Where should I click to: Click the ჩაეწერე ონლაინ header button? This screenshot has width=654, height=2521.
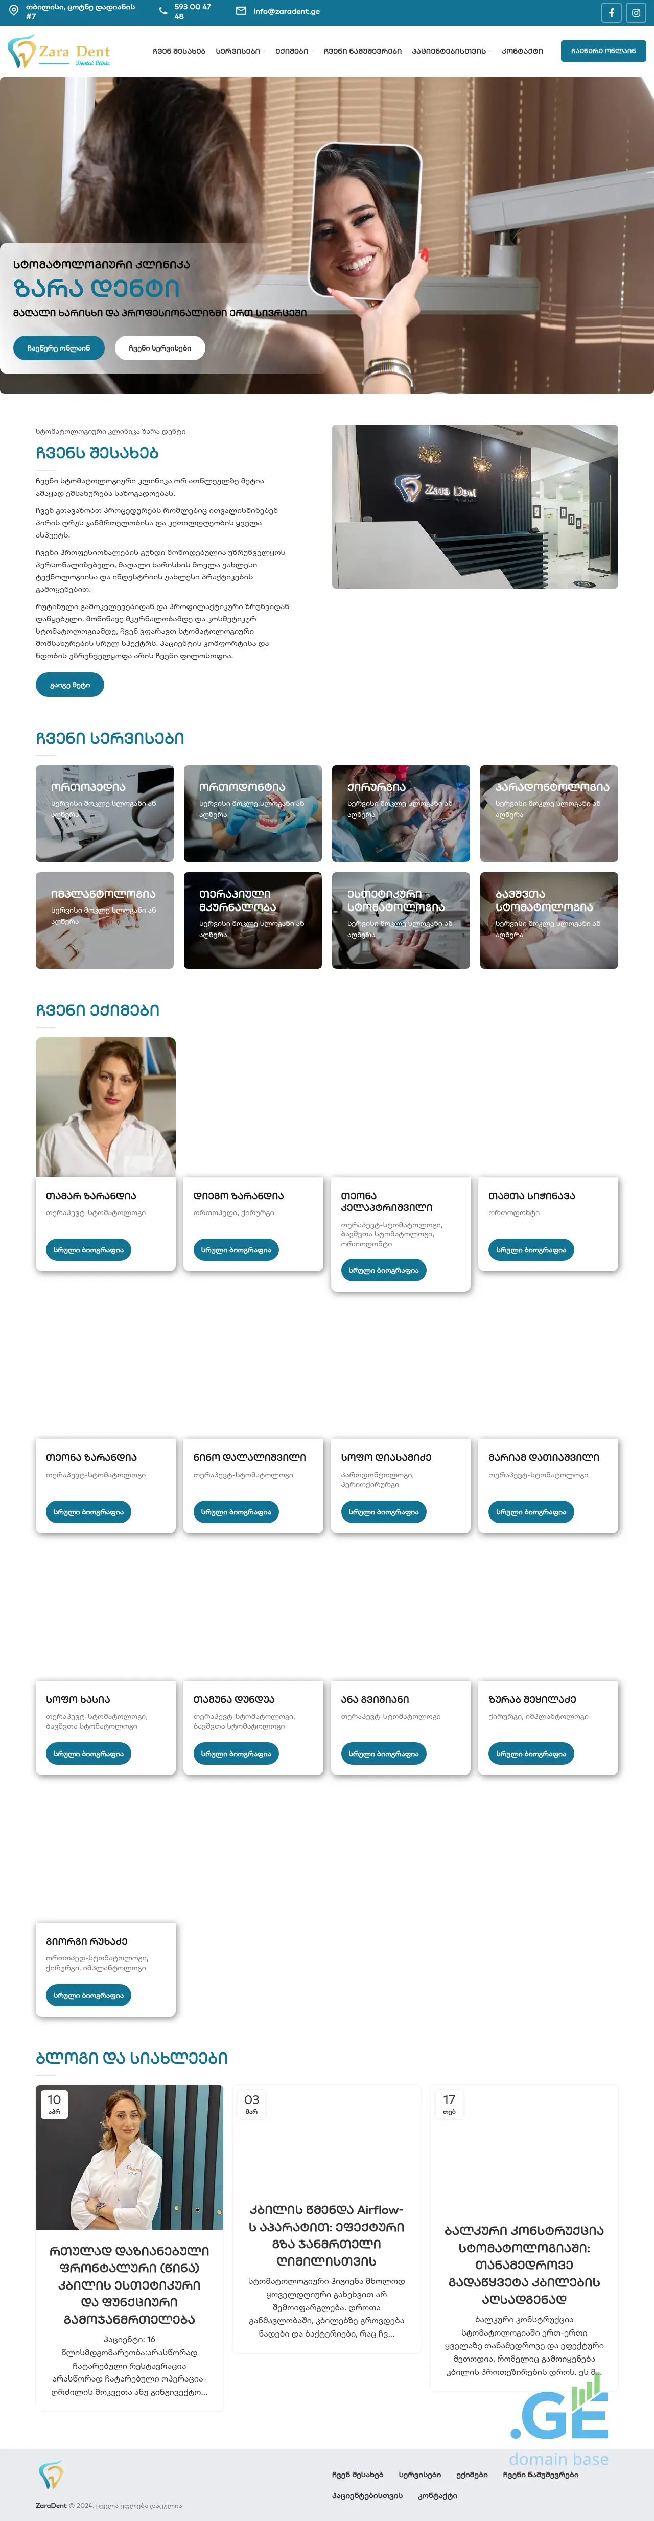pos(603,51)
